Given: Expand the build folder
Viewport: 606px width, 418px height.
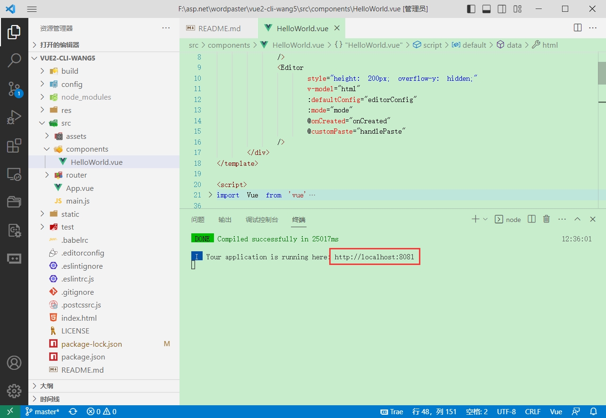Looking at the screenshot, I should 69,71.
